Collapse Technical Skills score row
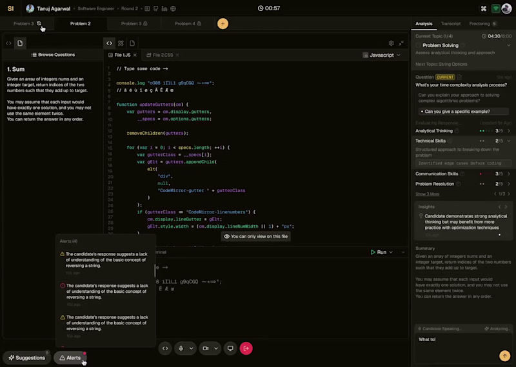Screen dimensions: 516x367 click(x=509, y=141)
